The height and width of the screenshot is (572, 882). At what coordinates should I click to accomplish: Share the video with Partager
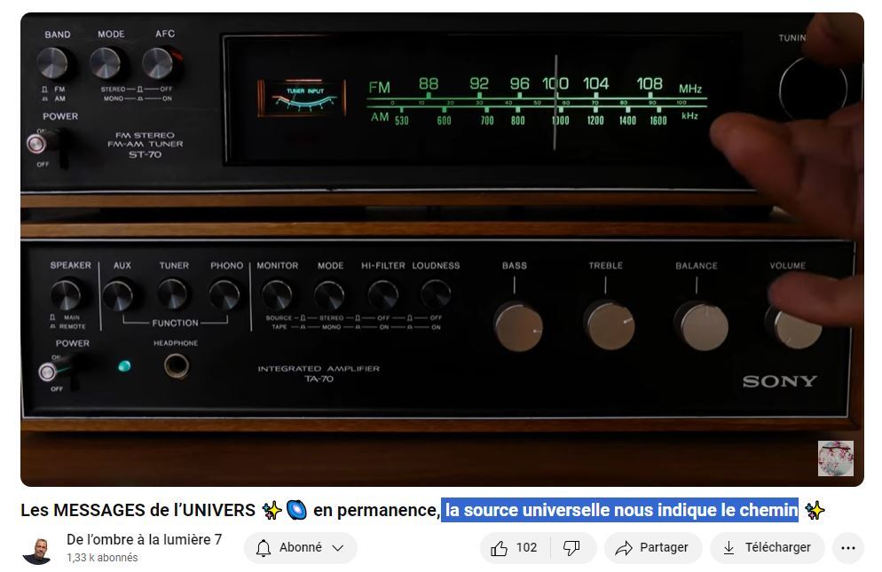pyautogui.click(x=653, y=548)
